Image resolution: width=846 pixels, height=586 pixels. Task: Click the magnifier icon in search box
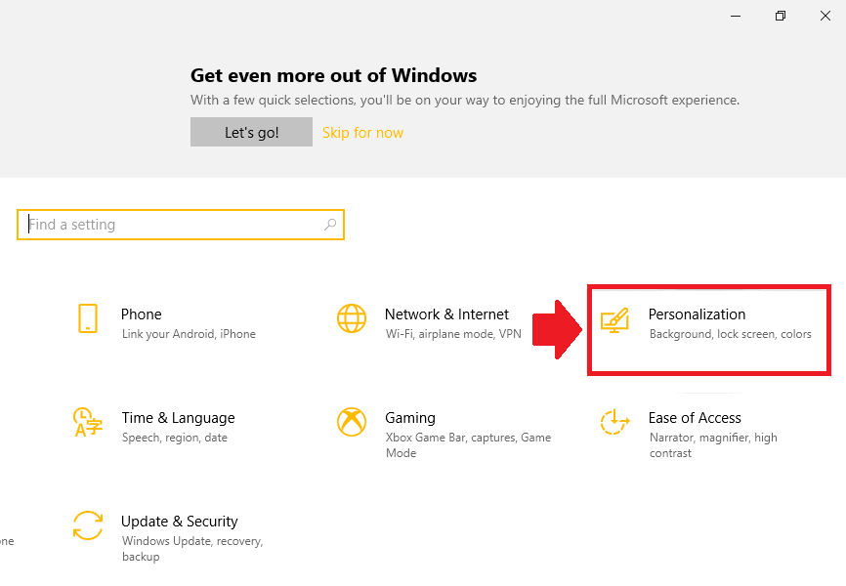[x=330, y=225]
